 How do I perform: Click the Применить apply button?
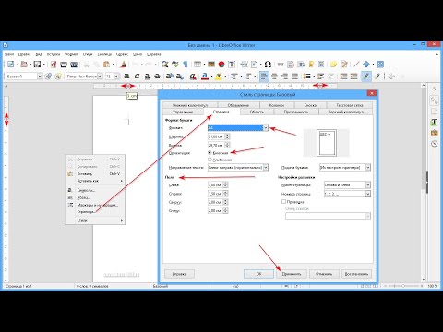[x=292, y=274]
